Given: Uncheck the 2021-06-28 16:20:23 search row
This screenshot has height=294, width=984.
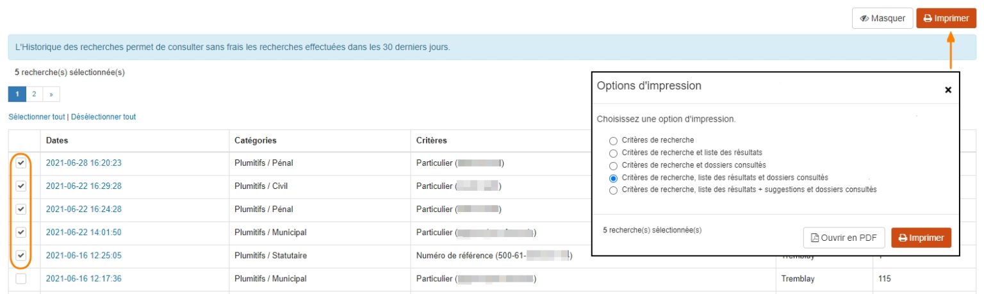Looking at the screenshot, I should (21, 163).
